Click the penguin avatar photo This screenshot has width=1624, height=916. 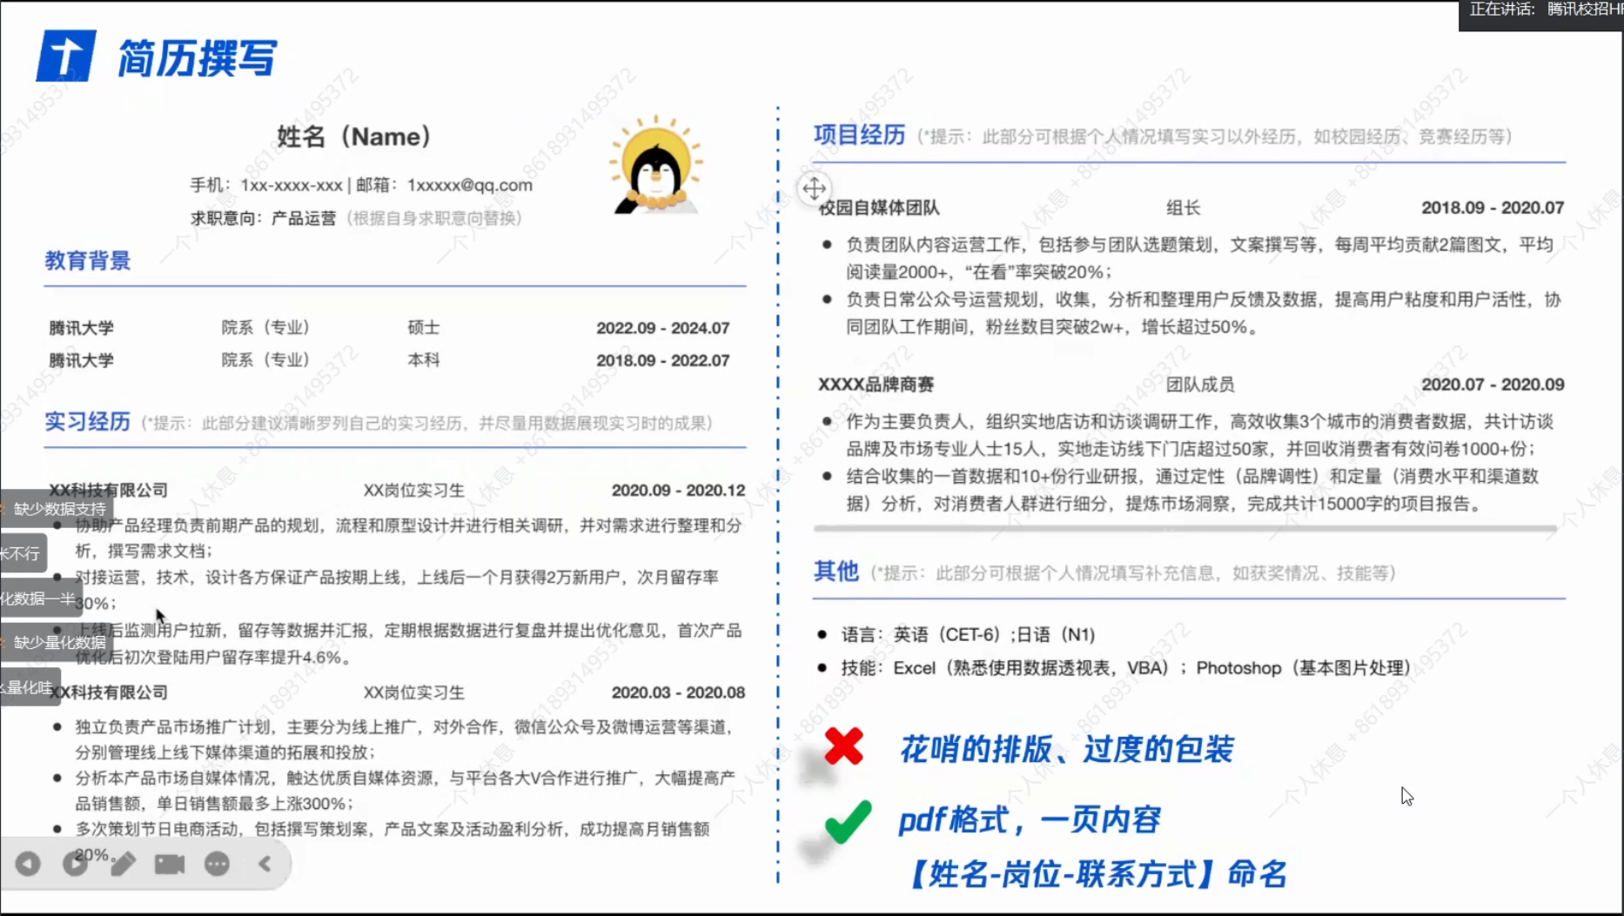[x=656, y=165]
